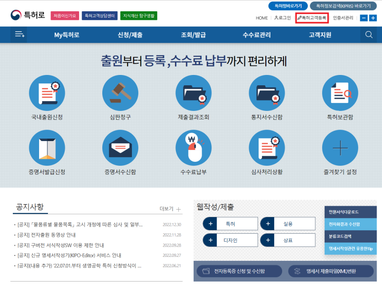Click 전자등록증 신청 및 수신함 button

(x=239, y=271)
